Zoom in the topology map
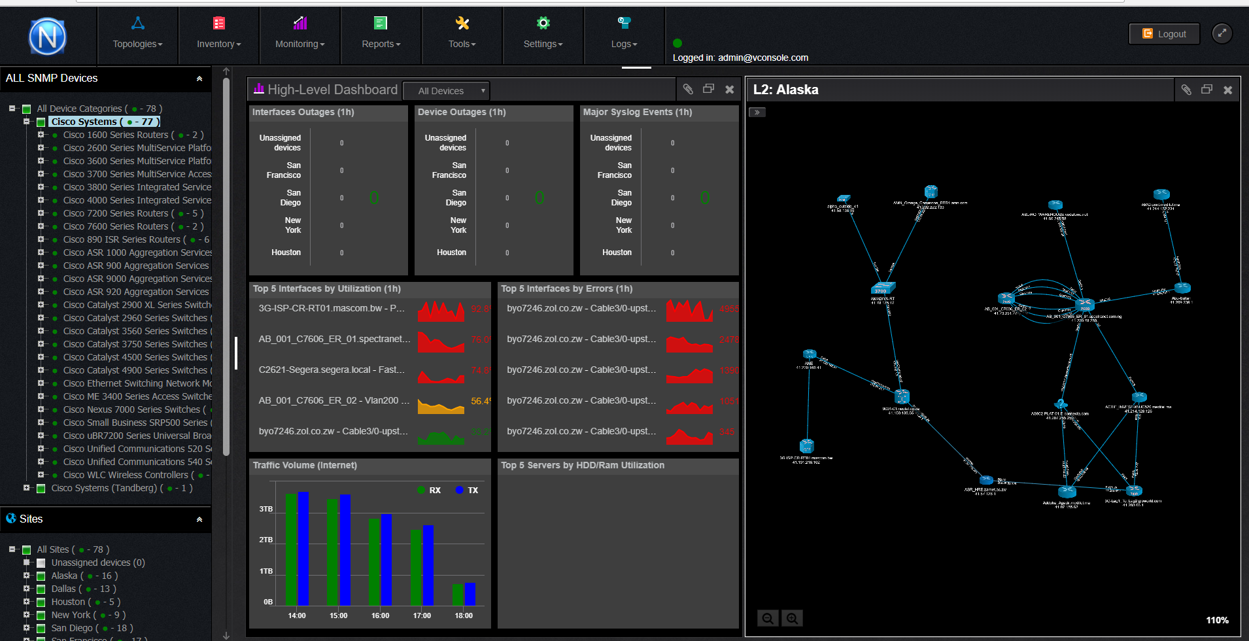This screenshot has height=641, width=1249. click(x=792, y=618)
